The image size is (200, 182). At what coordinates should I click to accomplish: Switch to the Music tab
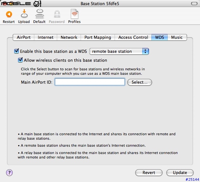(177, 37)
